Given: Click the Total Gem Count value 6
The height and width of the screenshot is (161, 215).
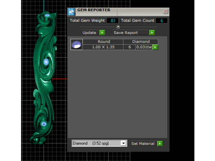Looking at the screenshot, I should (162, 21).
